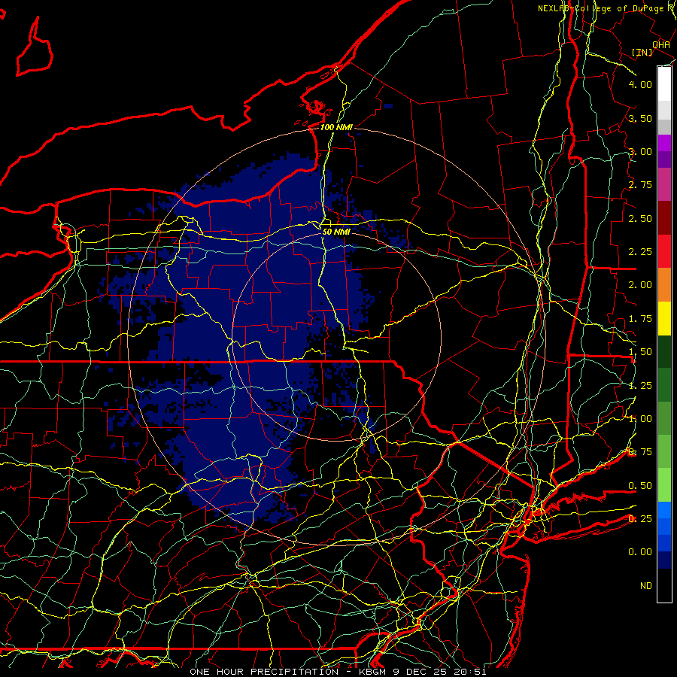Viewport: 677px width, 677px height.
Task: Click the navy 0.00 color swatch
Action: click(x=664, y=560)
